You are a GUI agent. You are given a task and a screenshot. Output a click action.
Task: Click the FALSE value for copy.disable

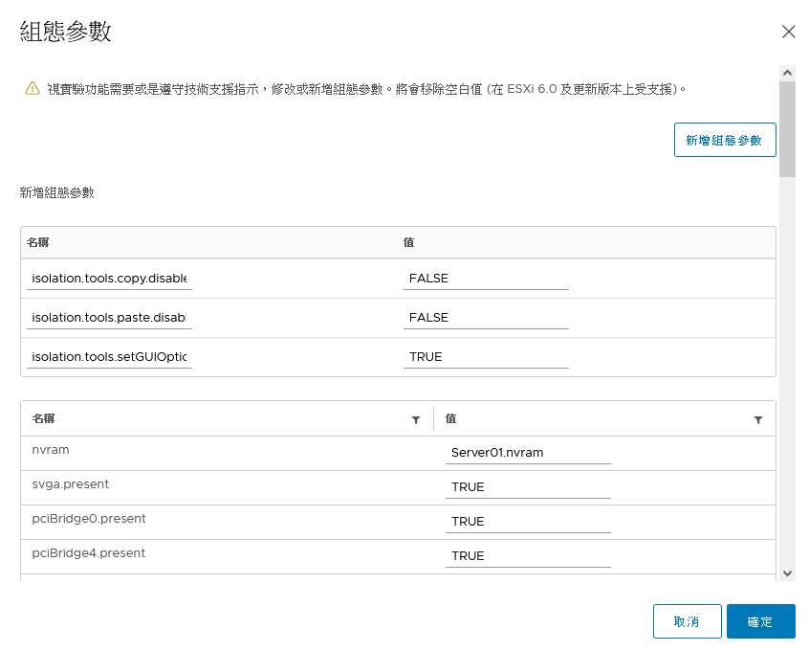point(486,279)
